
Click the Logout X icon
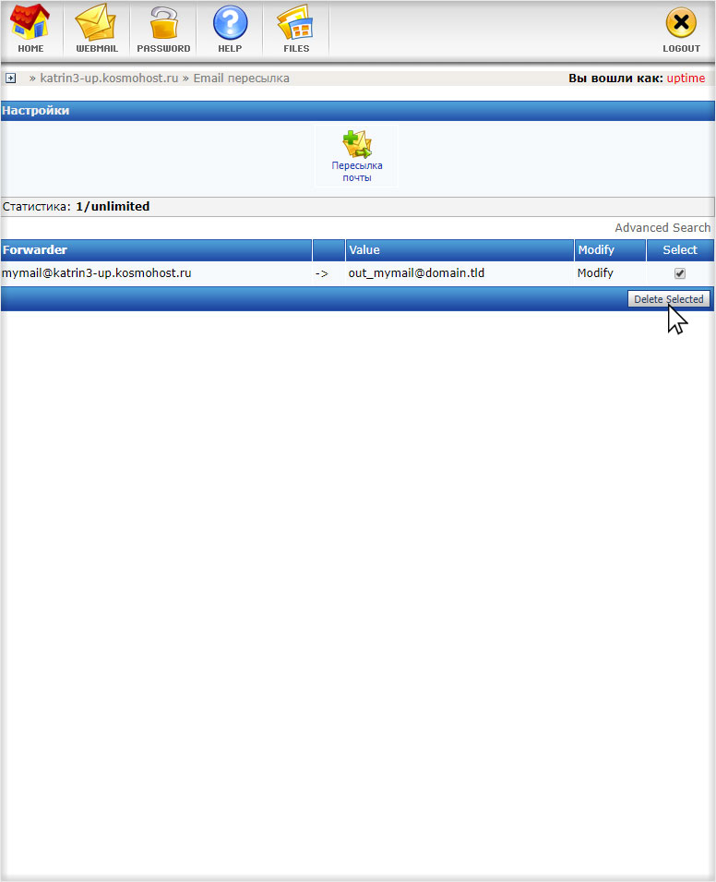pyautogui.click(x=681, y=23)
